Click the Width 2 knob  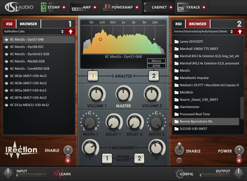(x=156, y=123)
